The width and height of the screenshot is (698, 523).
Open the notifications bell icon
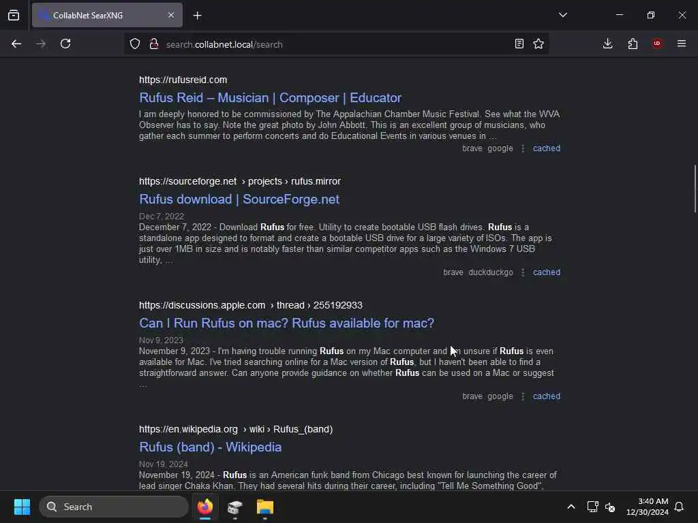point(679,507)
